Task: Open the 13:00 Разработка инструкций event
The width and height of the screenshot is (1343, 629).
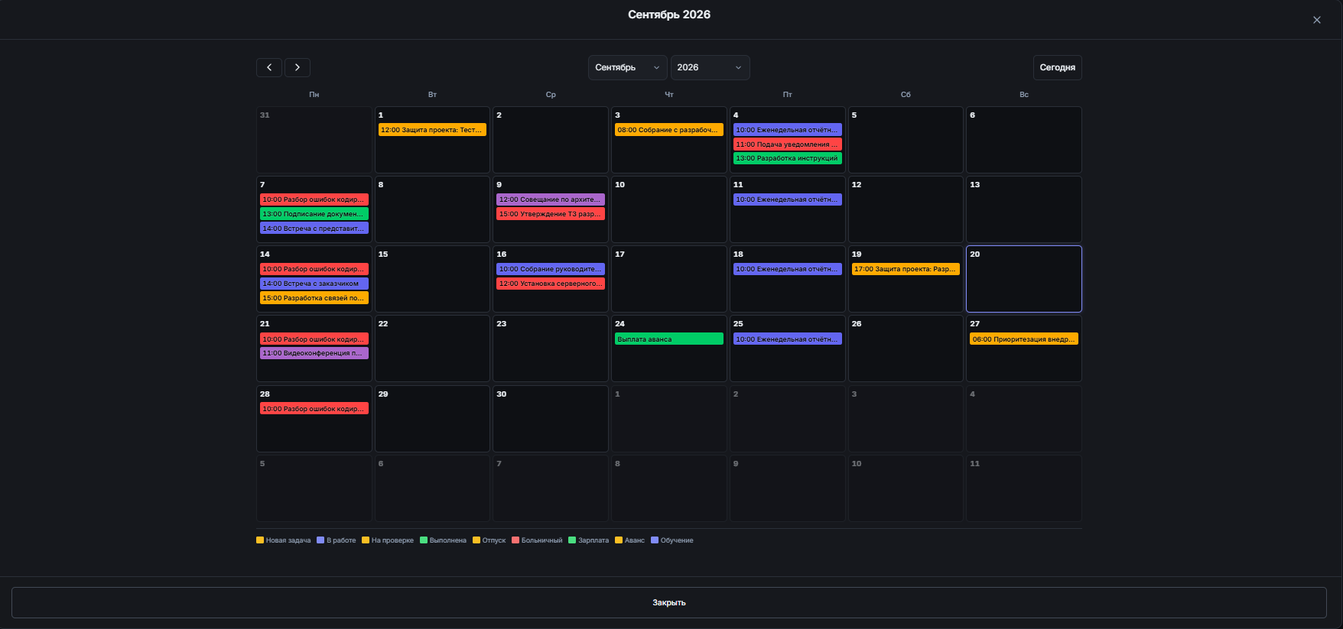Action: (x=787, y=158)
